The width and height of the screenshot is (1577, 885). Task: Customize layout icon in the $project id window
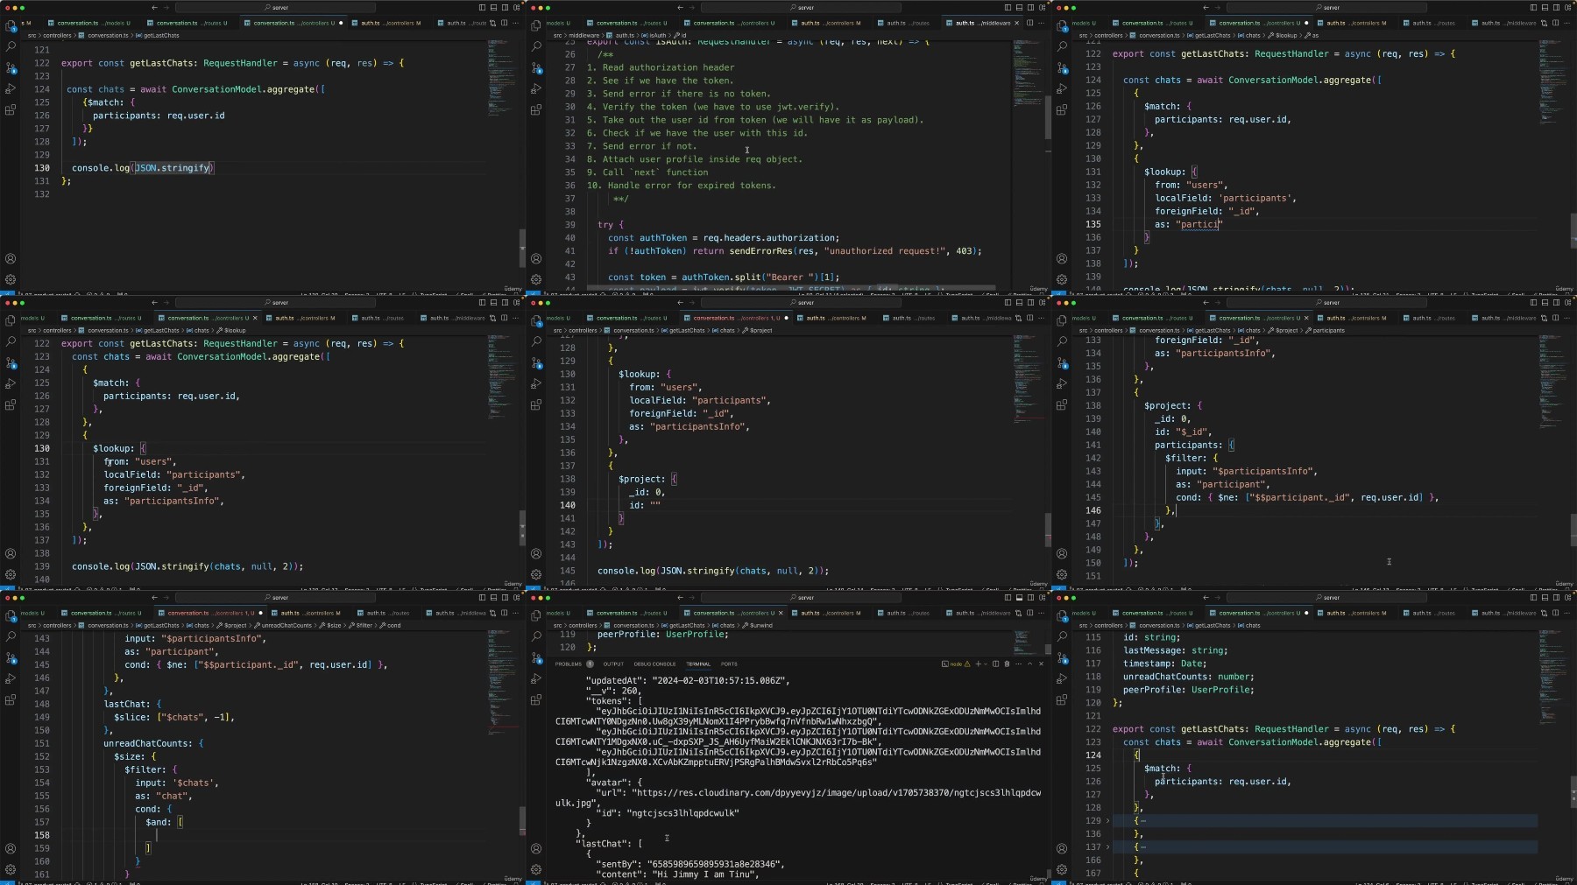tap(1042, 303)
